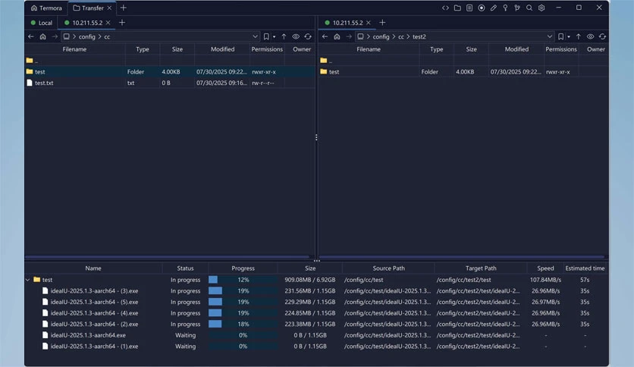Click the log document icon in top toolbar
634x367 pixels.
[x=469, y=8]
